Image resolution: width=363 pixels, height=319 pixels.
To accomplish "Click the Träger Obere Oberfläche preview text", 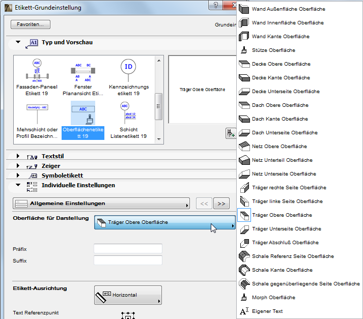I will pos(202,90).
